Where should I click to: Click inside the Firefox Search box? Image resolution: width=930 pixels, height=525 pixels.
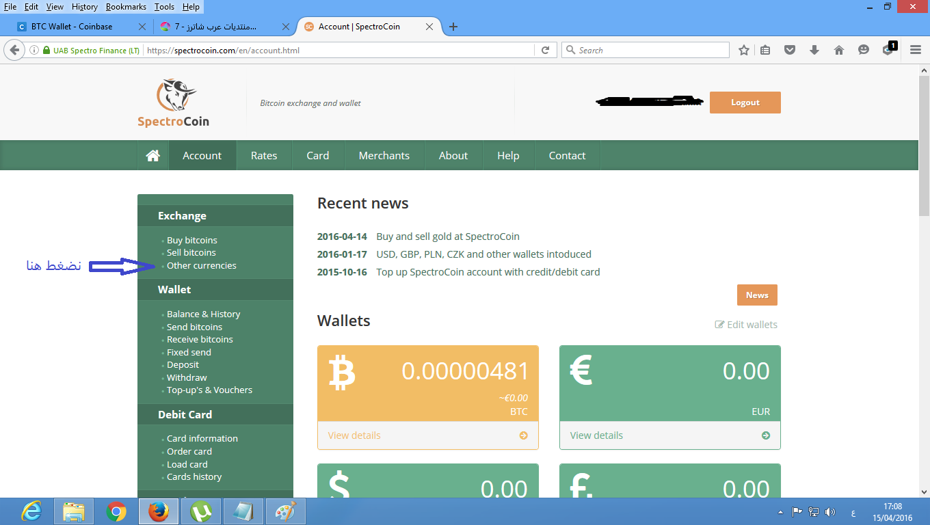click(x=646, y=50)
